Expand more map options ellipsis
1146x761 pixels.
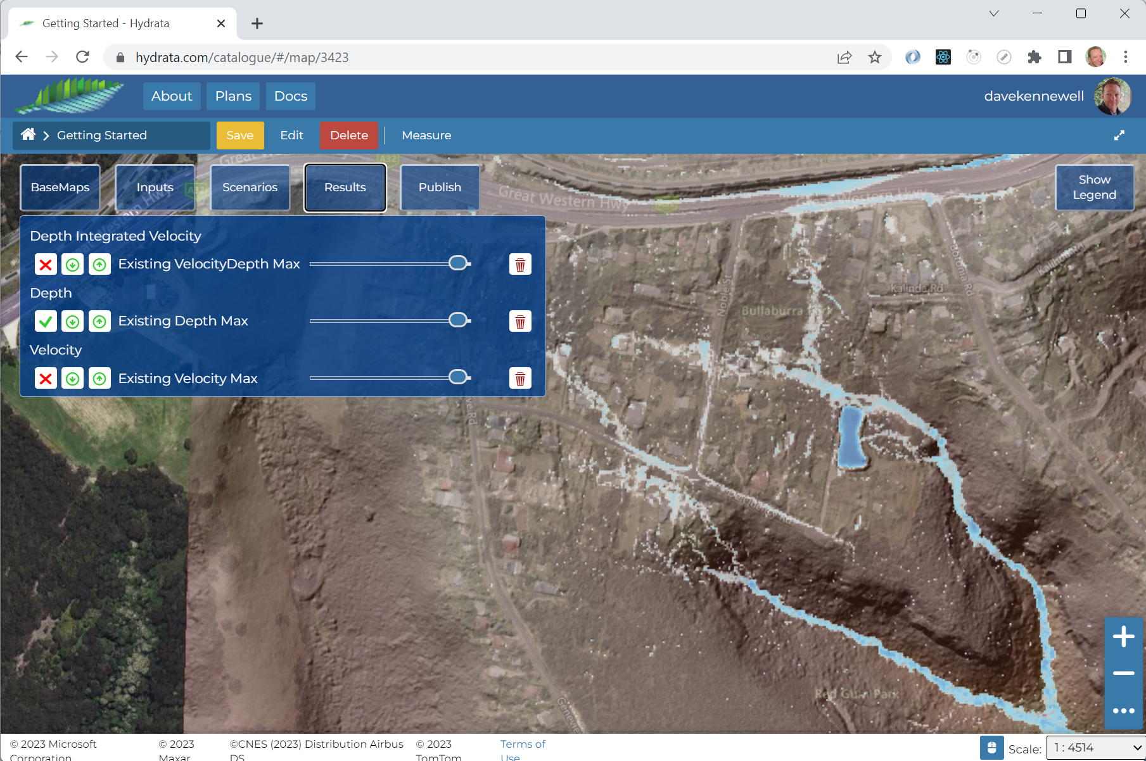point(1123,710)
